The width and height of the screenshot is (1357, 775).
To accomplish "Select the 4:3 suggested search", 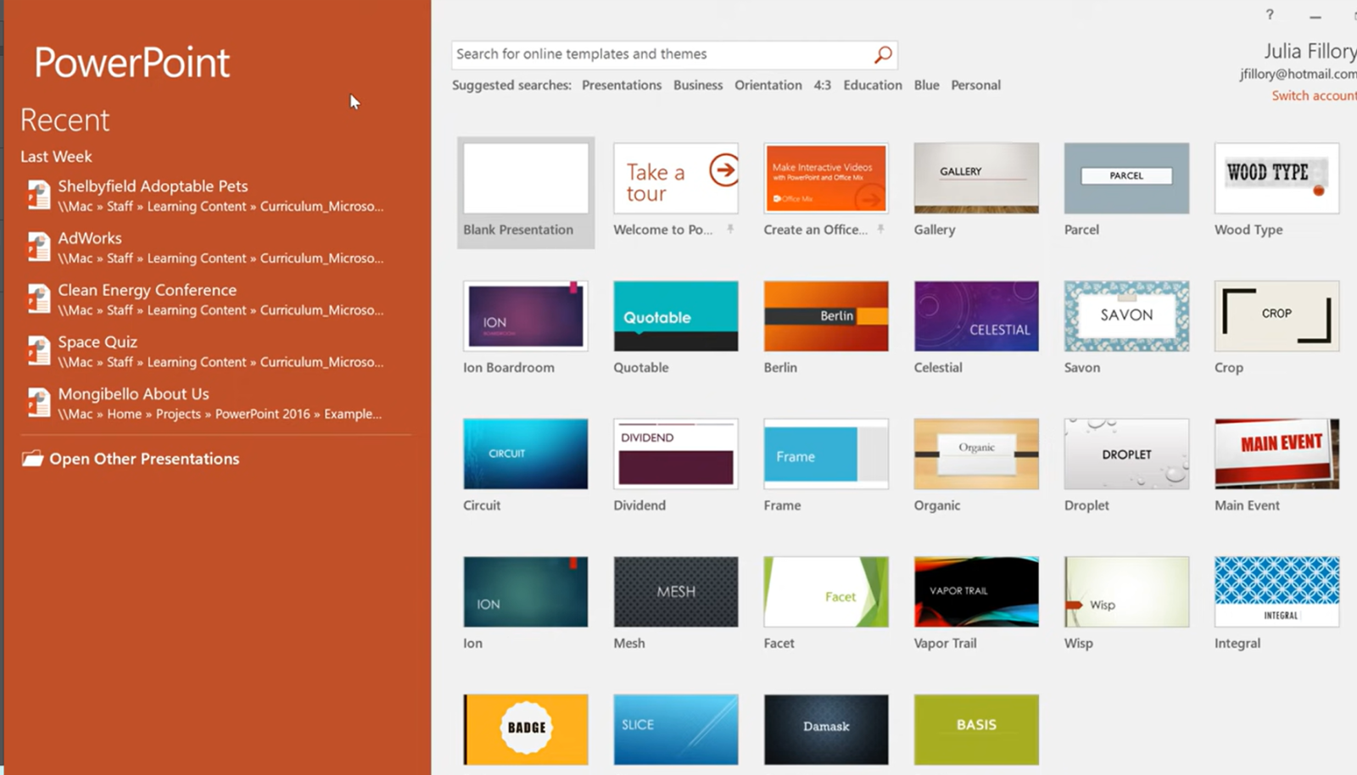I will 822,85.
